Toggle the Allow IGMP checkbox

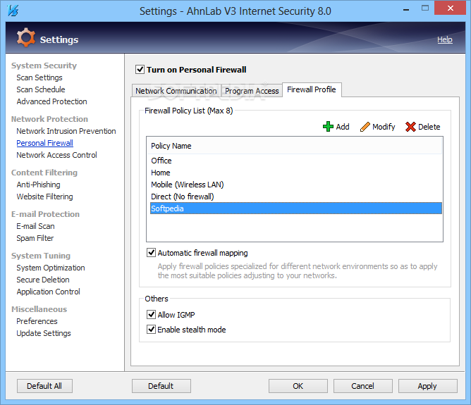click(x=151, y=314)
